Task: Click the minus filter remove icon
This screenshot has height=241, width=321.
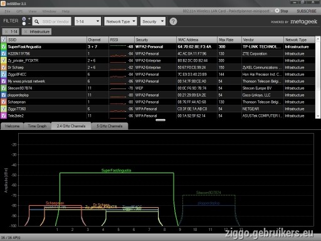Action: tap(29, 24)
